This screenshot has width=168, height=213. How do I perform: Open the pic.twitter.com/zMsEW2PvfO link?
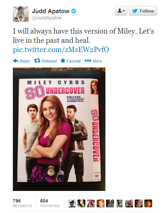pos(61,49)
